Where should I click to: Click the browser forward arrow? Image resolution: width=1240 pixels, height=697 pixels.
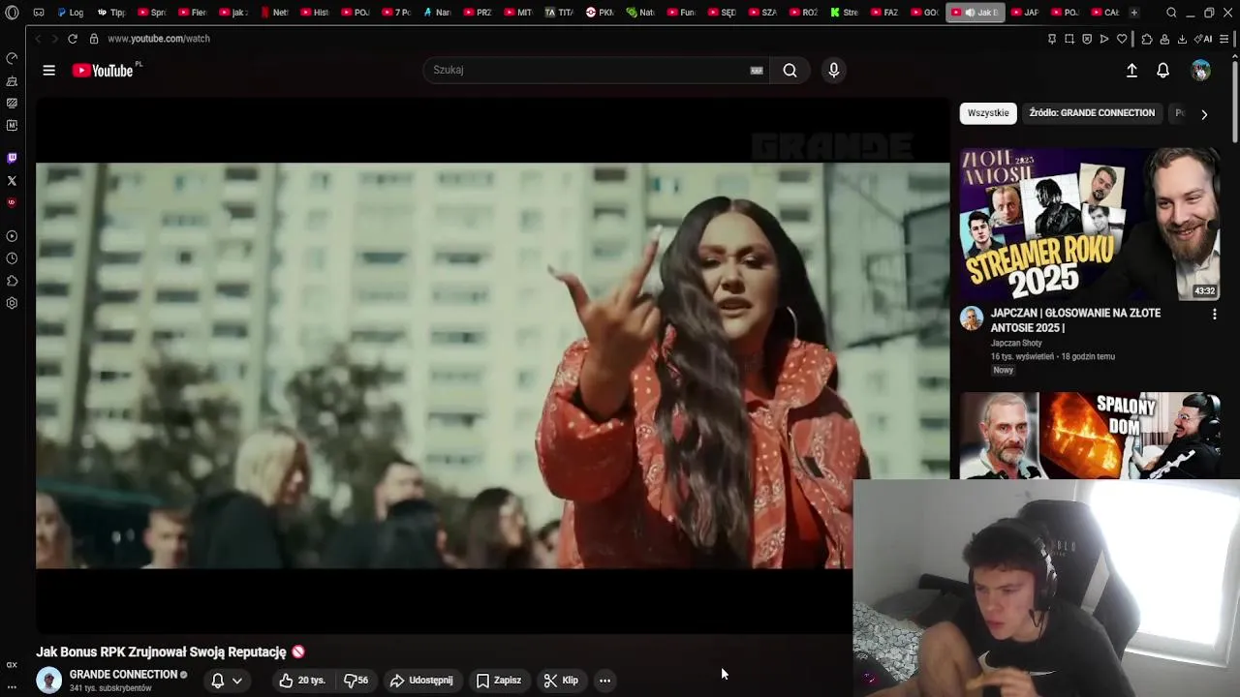coord(54,39)
